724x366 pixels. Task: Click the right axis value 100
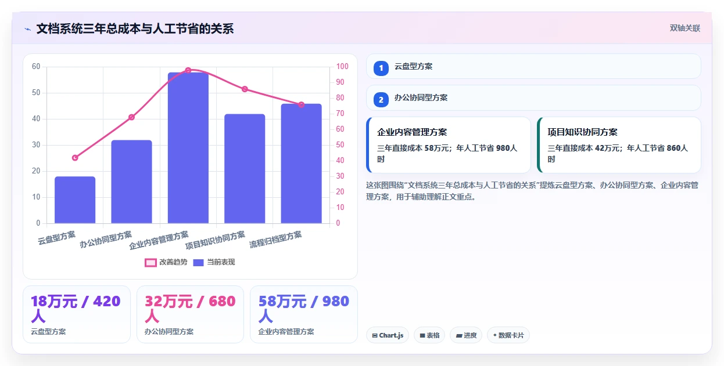pos(342,67)
